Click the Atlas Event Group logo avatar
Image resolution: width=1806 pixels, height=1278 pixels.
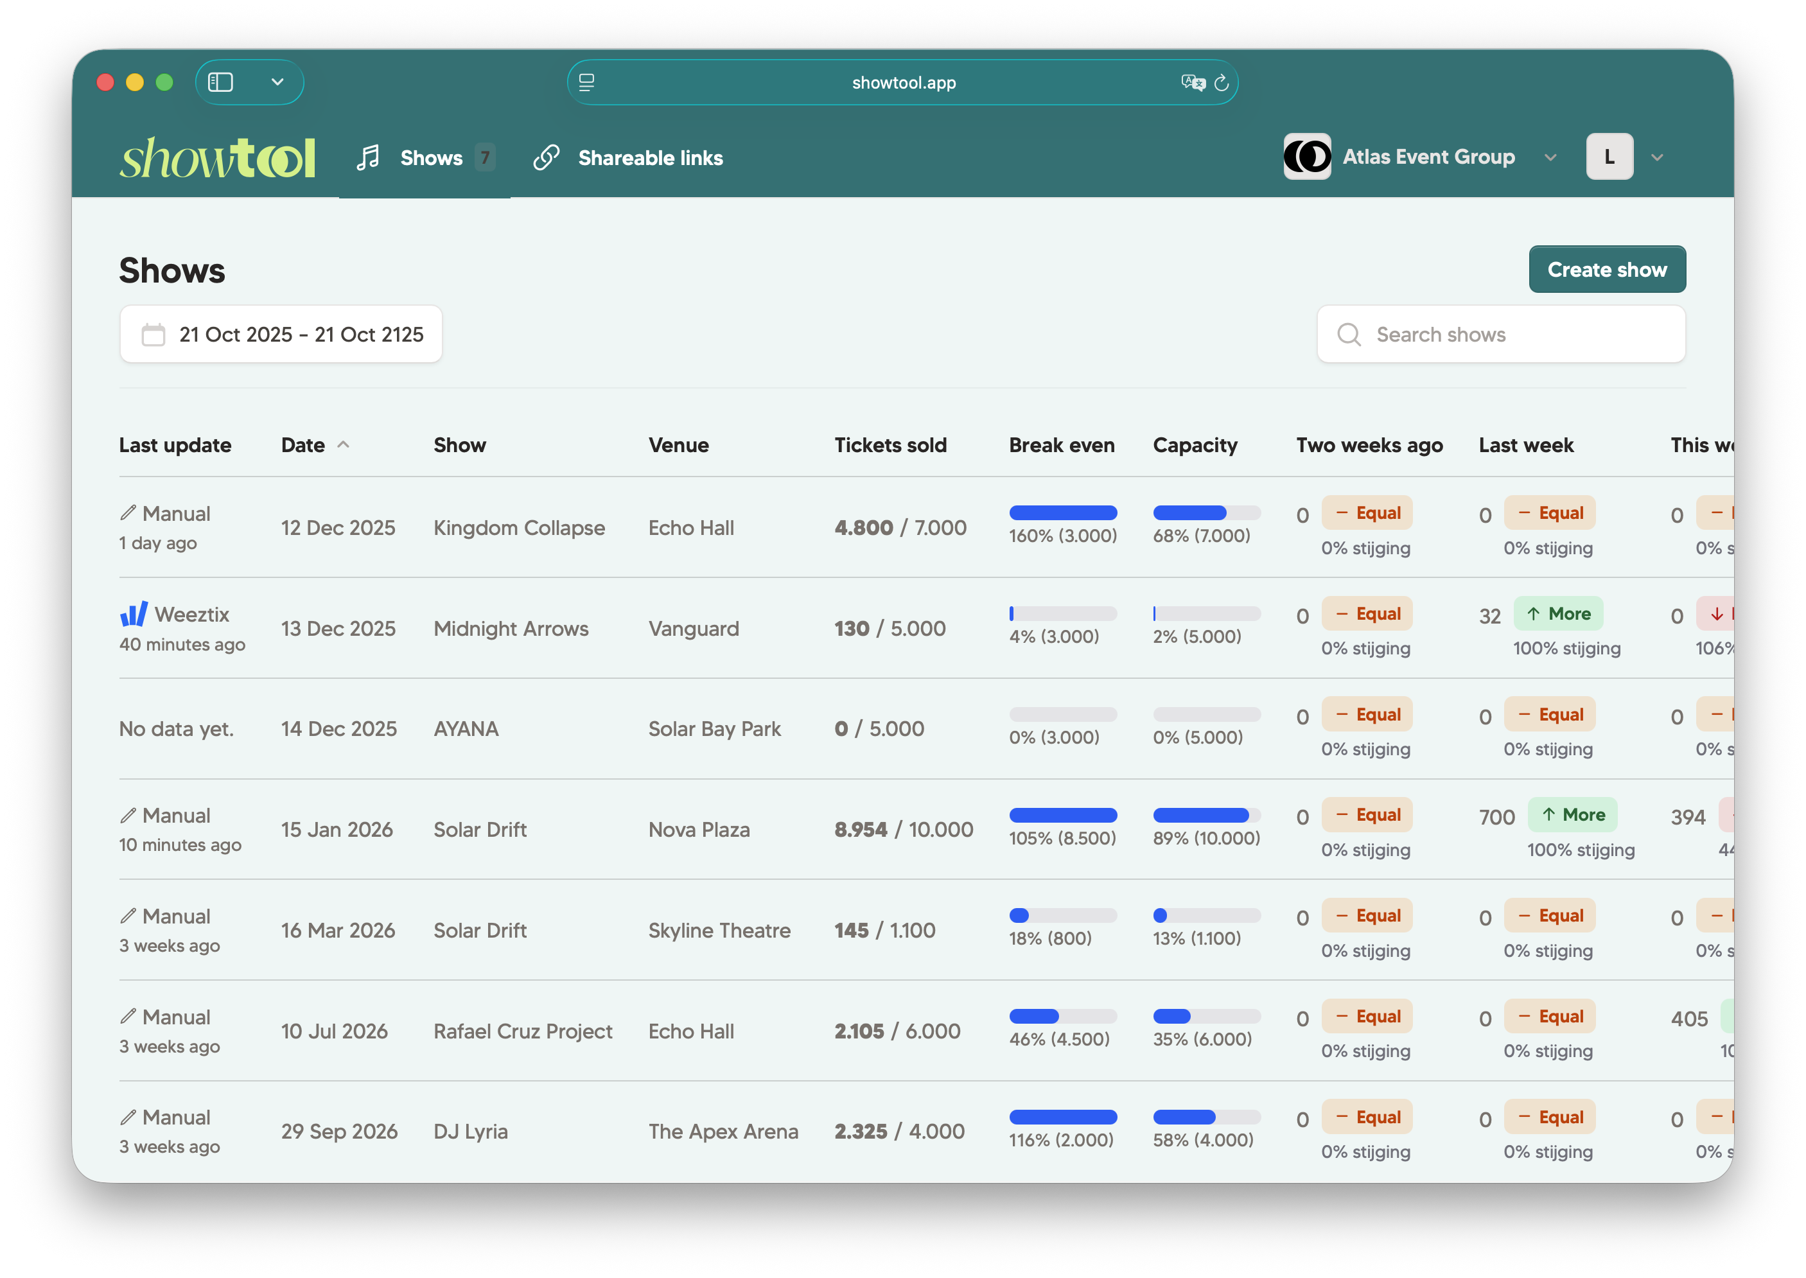1306,157
